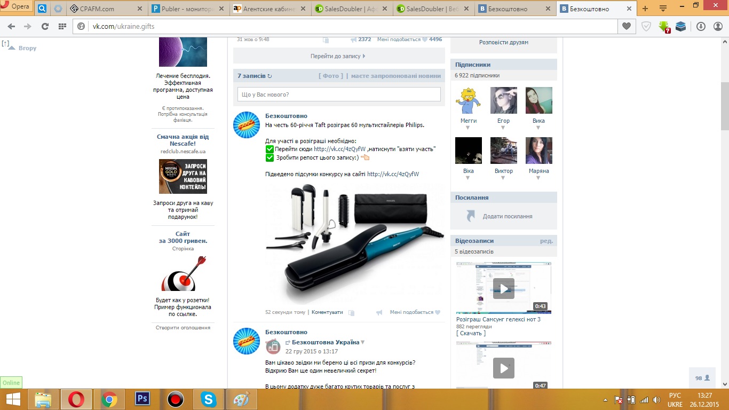Click Створити оголошення link

(183, 327)
